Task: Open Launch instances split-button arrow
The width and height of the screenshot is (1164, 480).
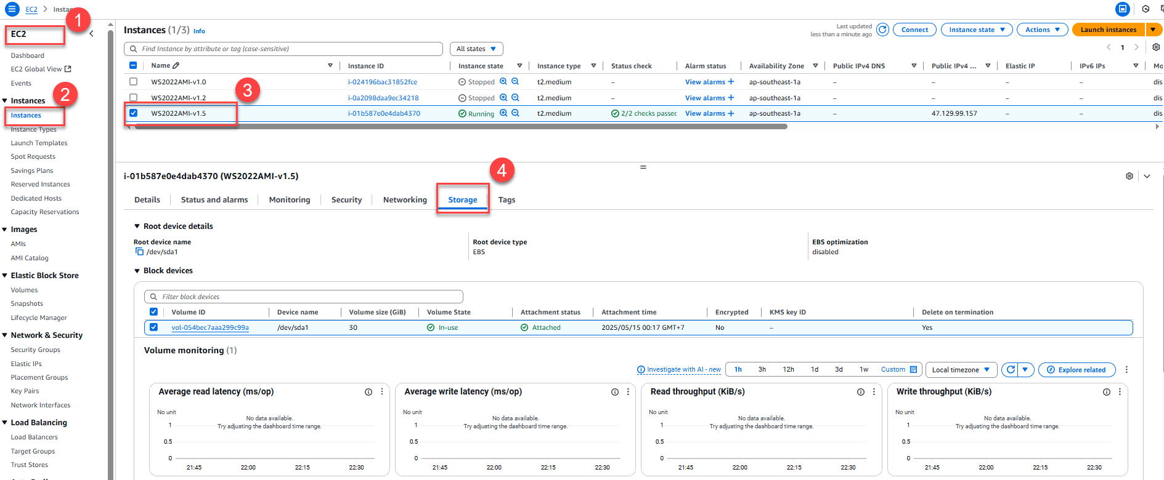Action: point(1153,30)
